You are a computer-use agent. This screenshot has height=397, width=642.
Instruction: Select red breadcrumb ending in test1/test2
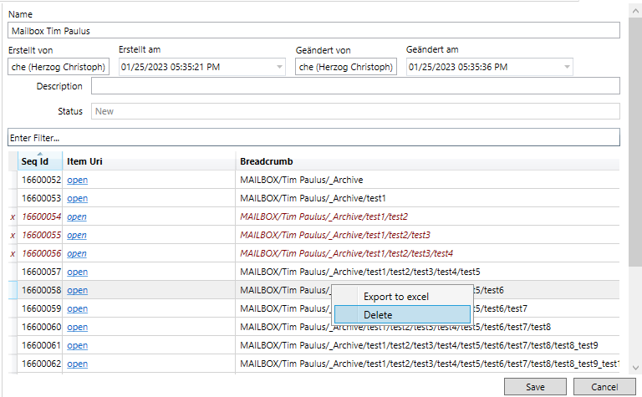(x=324, y=216)
